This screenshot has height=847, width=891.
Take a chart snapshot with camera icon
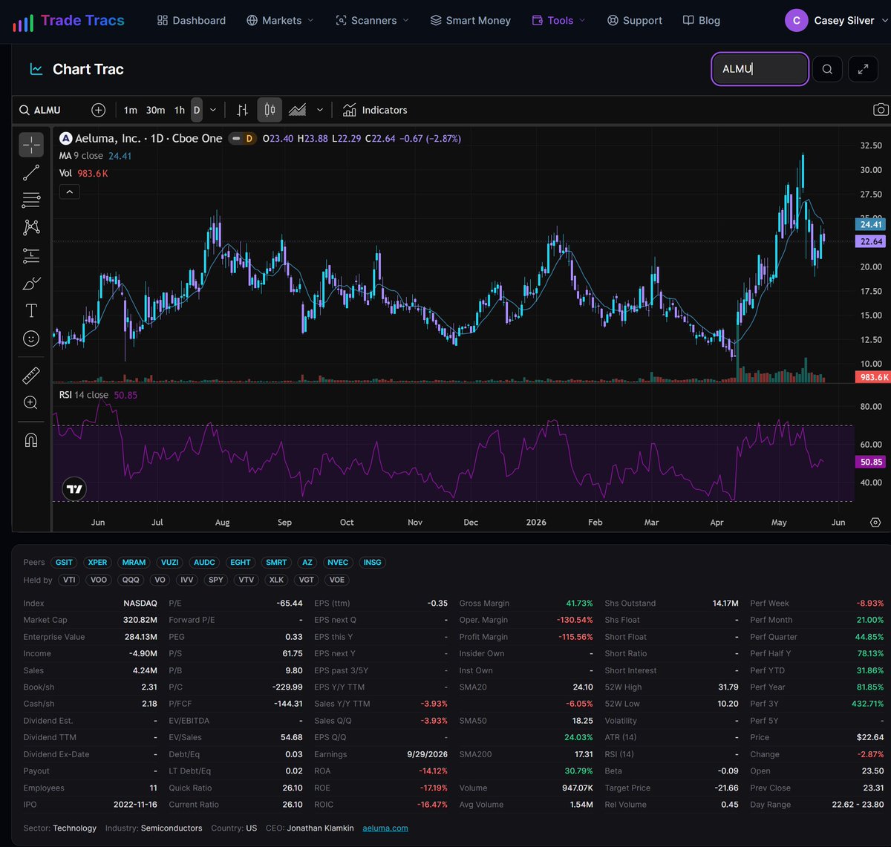[881, 110]
